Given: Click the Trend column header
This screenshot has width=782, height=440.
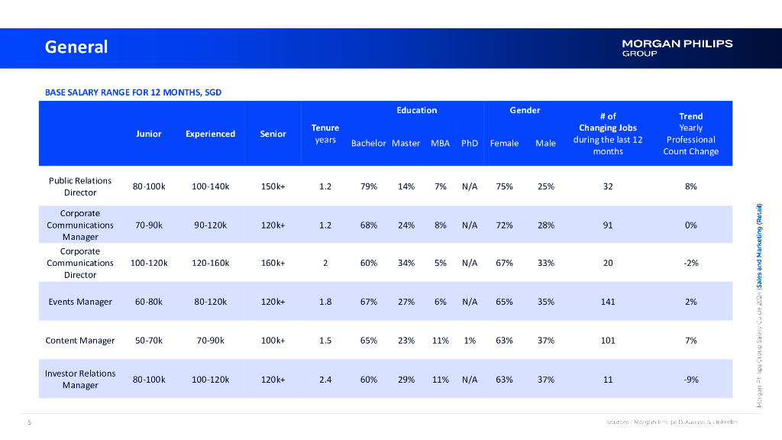Looking at the screenshot, I should tap(690, 134).
